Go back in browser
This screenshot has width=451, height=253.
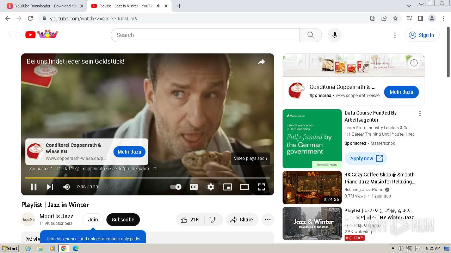[8, 18]
